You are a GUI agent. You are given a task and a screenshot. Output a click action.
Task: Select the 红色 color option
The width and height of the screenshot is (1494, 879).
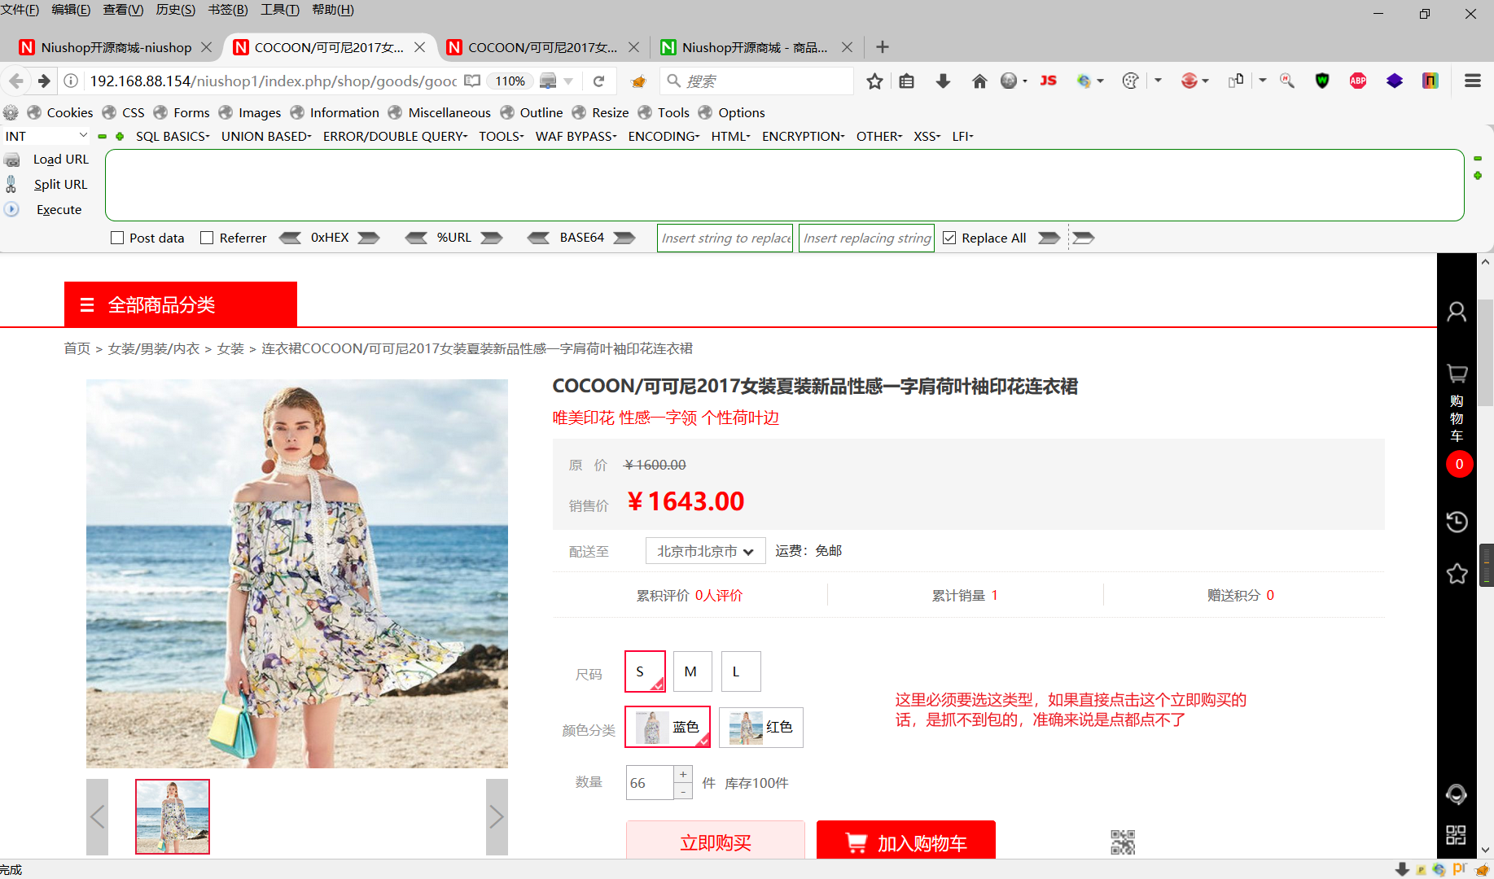coord(761,727)
